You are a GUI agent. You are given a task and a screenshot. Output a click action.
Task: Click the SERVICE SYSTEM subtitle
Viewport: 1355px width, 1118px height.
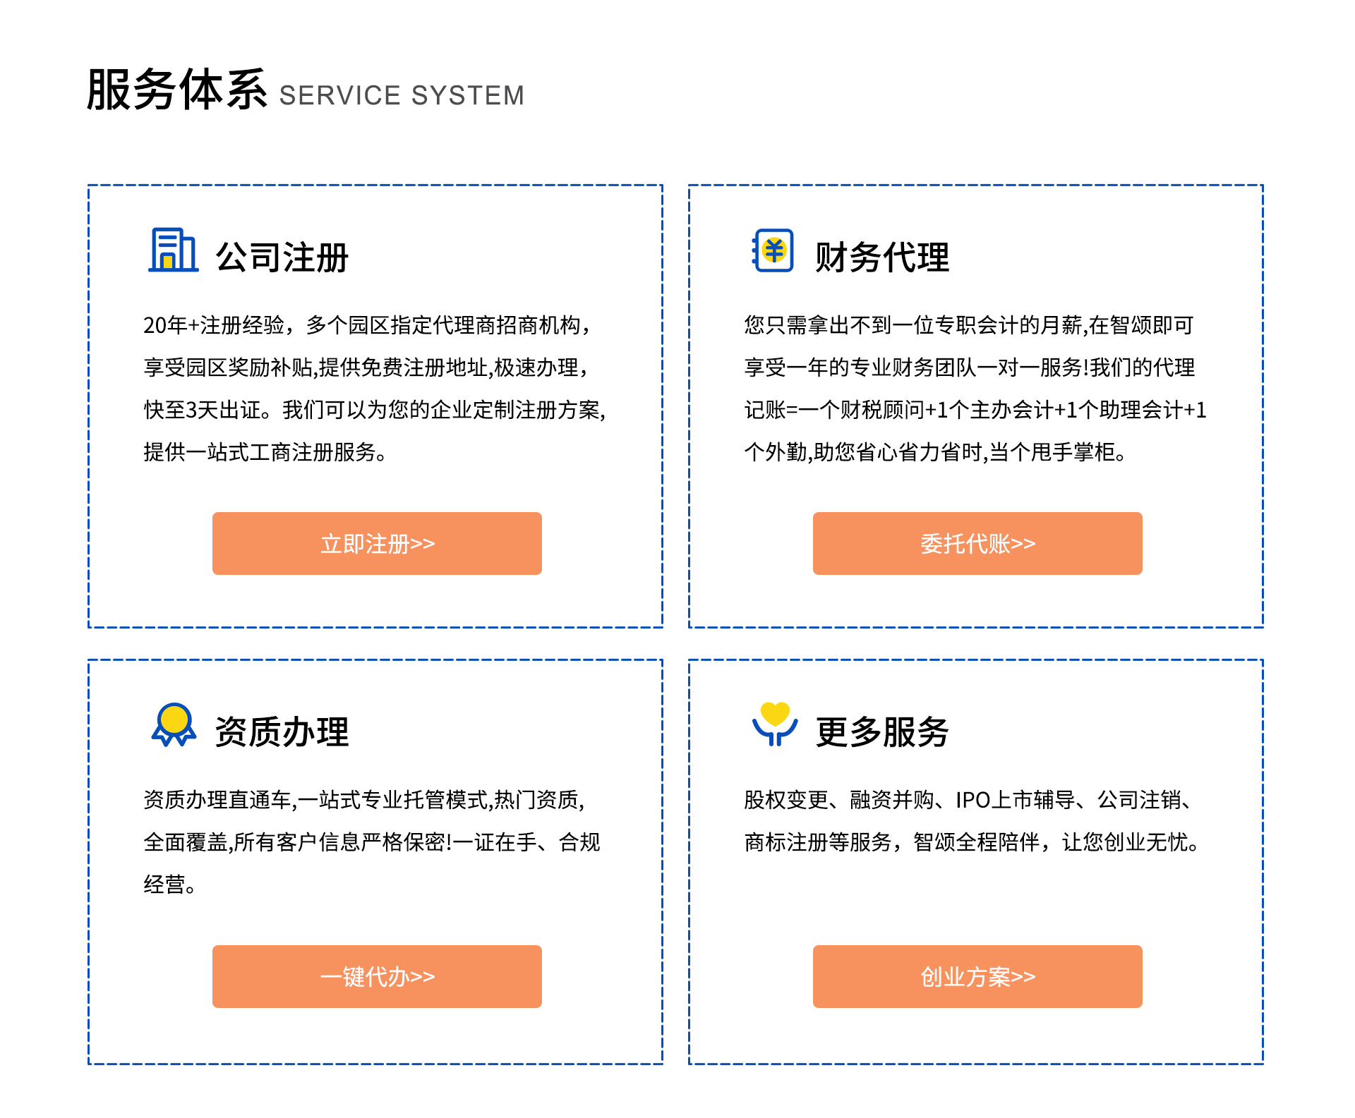[x=401, y=95]
